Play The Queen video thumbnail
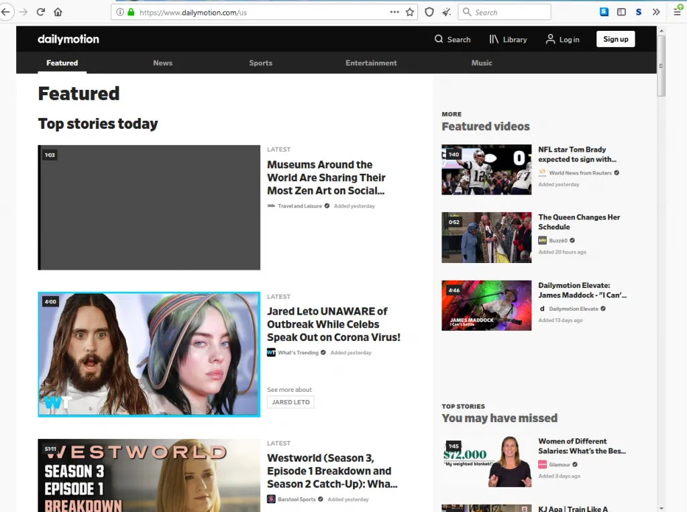 click(x=486, y=238)
